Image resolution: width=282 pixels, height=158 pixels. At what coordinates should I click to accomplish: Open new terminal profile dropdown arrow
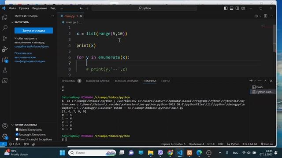tap(255, 81)
